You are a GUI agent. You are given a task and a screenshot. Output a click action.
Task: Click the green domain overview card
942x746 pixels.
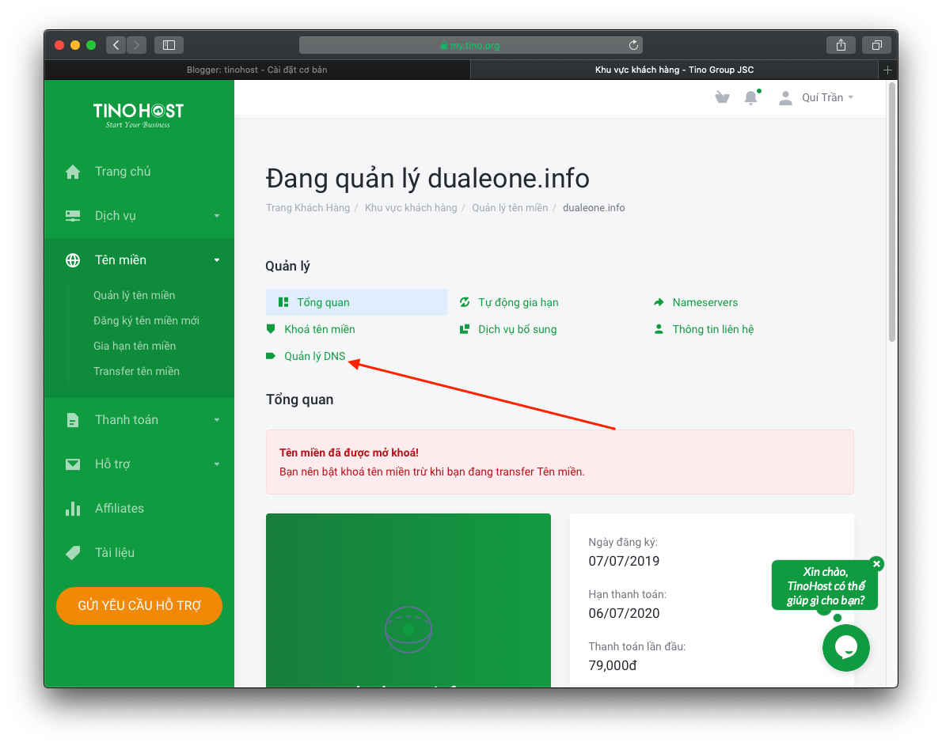tap(408, 600)
